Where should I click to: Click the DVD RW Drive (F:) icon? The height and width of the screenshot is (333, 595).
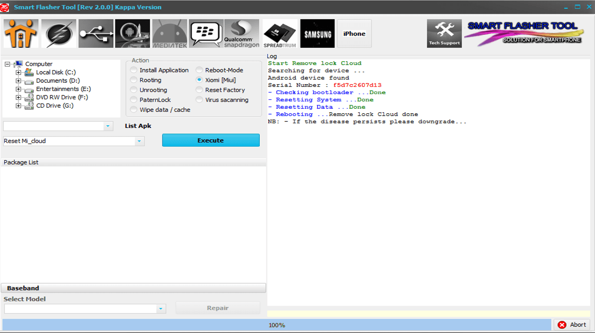tap(29, 97)
